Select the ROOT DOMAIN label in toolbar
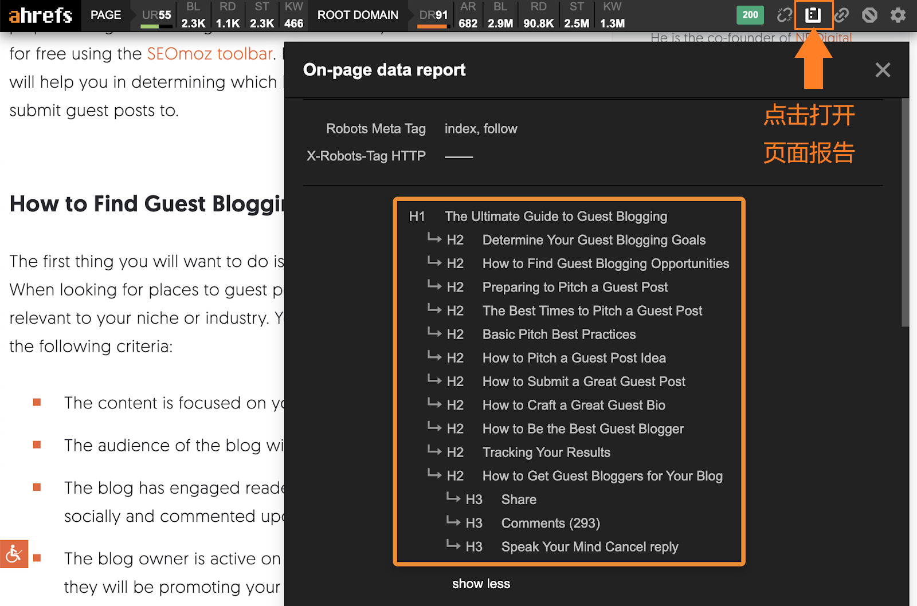Viewport: 917px width, 606px height. [358, 15]
